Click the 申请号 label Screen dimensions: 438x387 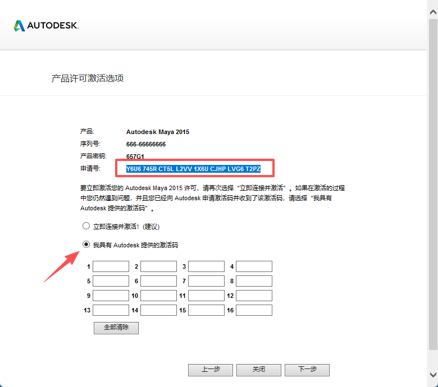click(x=90, y=168)
